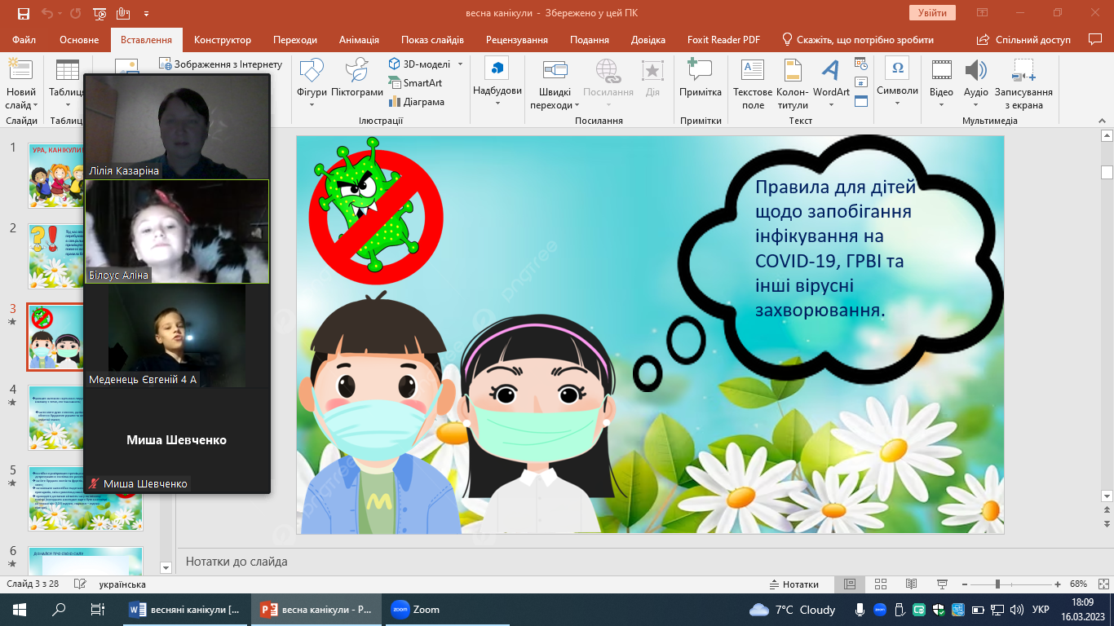Click the Увійти sign-in button
1114x626 pixels.
(931, 13)
